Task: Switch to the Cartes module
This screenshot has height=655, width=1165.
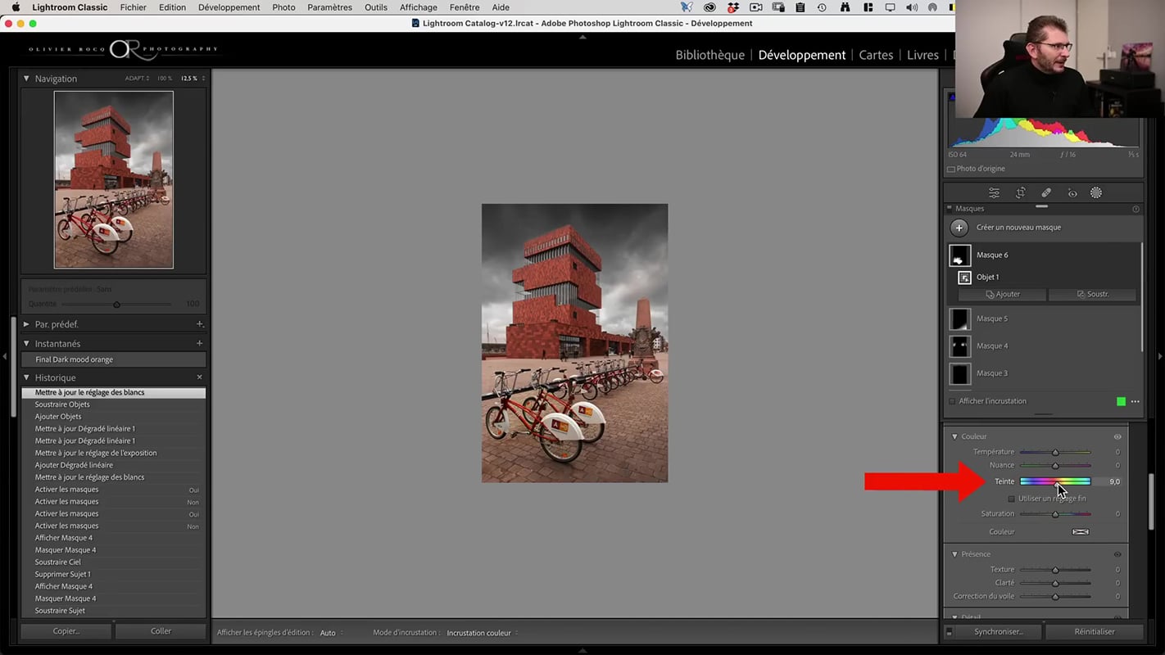Action: (876, 55)
